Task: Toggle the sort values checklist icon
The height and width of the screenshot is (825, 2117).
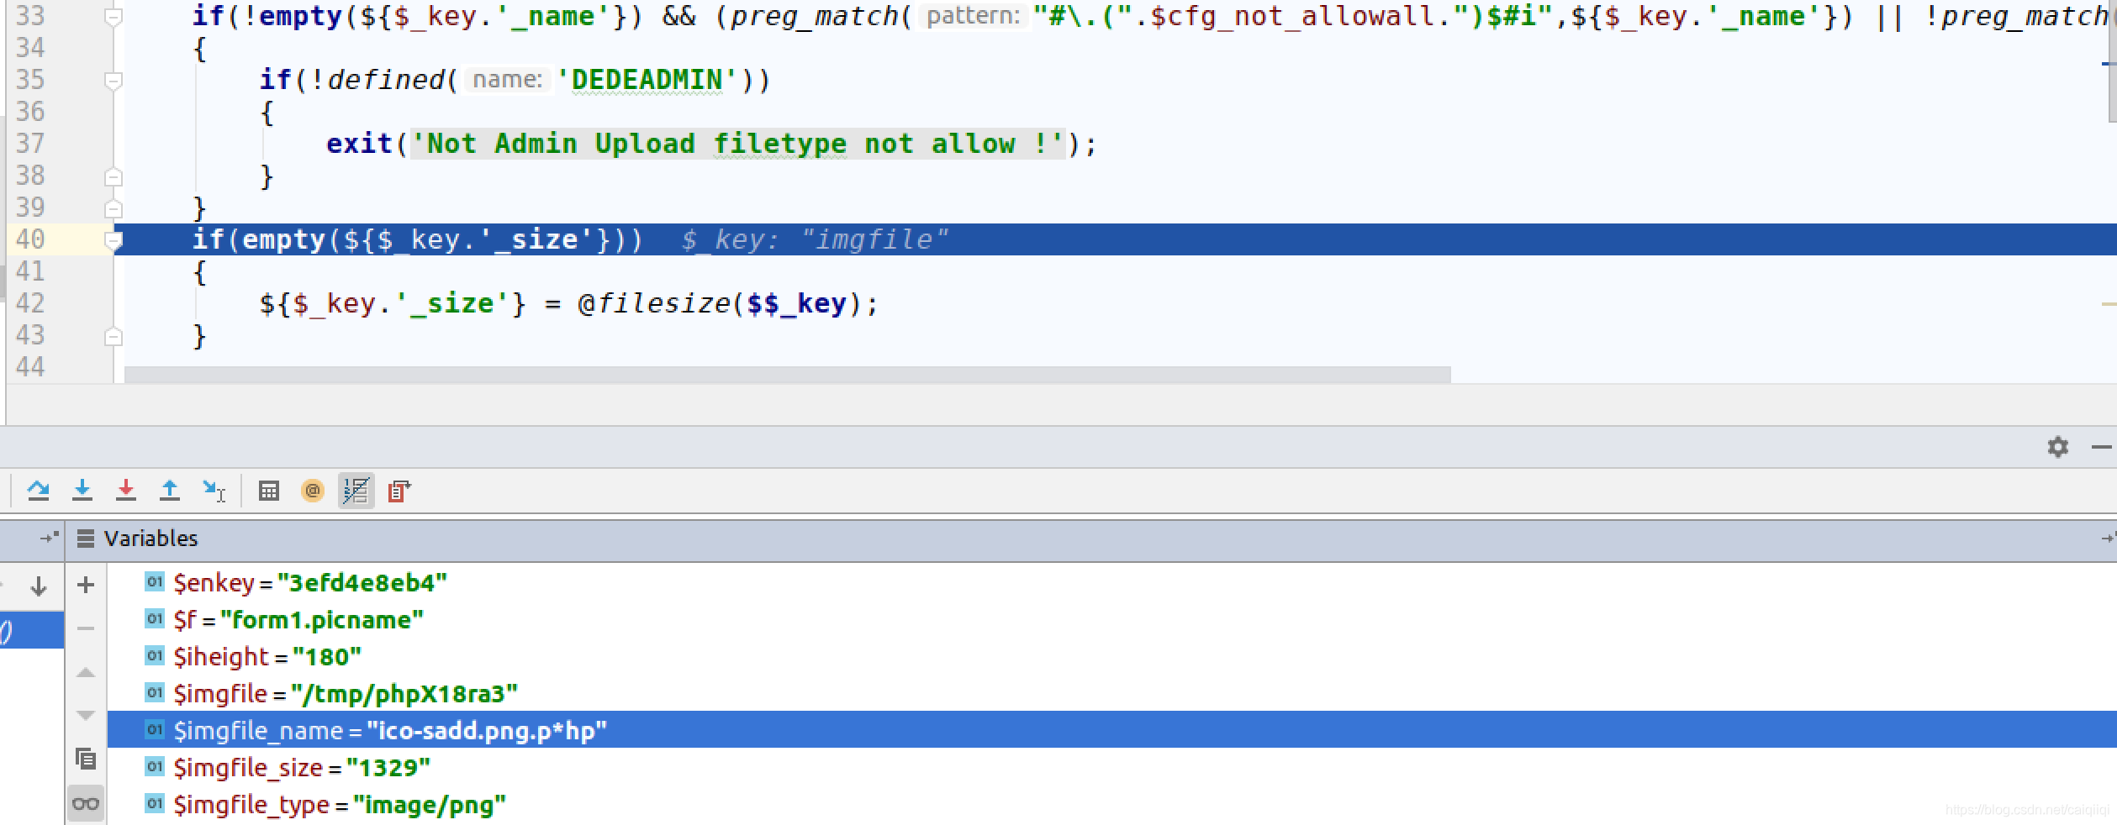Action: pos(356,491)
